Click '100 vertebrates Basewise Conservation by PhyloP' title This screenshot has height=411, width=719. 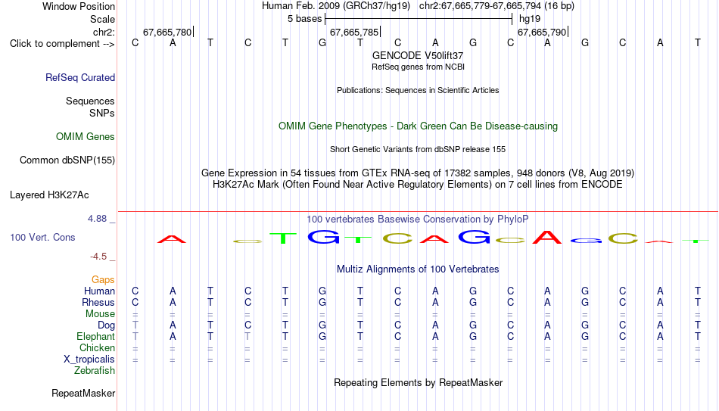418,220
